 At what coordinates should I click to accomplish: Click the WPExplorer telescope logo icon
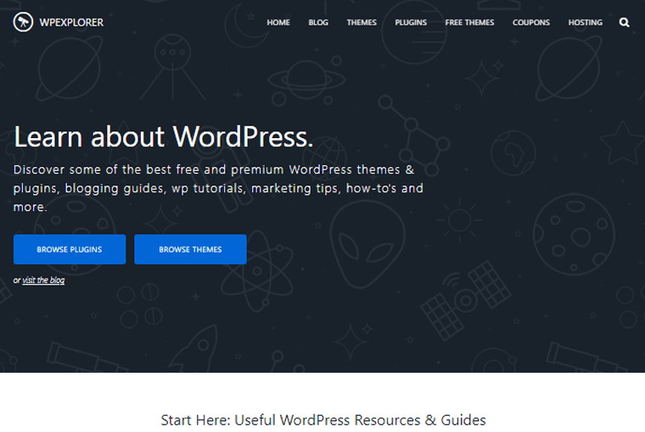click(x=22, y=23)
